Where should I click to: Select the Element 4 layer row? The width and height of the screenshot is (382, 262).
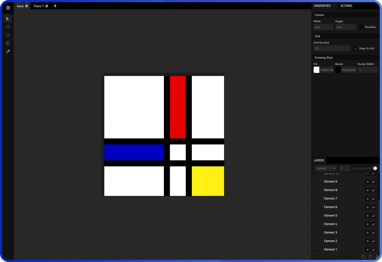tap(345, 224)
